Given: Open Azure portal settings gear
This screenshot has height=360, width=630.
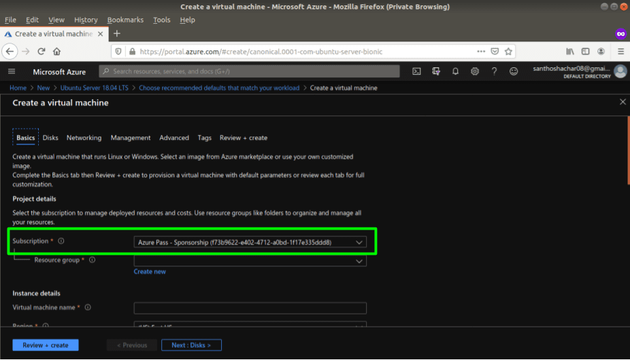Looking at the screenshot, I should (475, 71).
